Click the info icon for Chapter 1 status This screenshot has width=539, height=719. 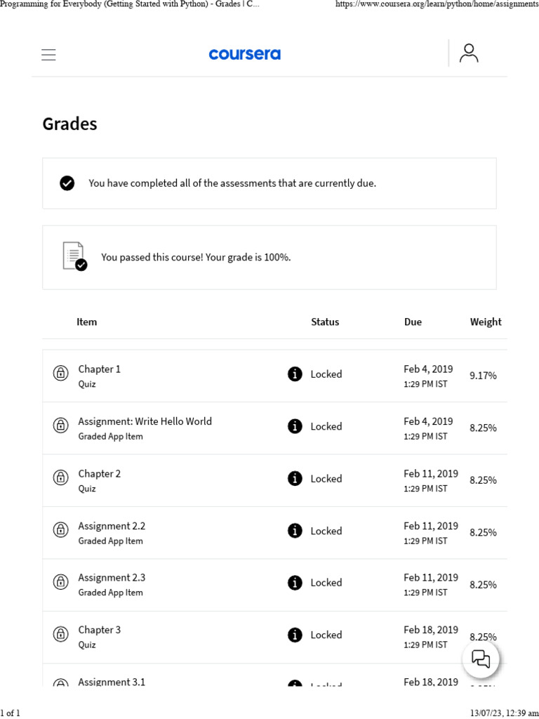tap(295, 374)
